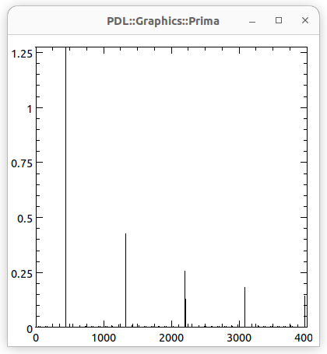Click the y-axis origin label 0
The height and width of the screenshot is (354, 327).
[x=30, y=329]
